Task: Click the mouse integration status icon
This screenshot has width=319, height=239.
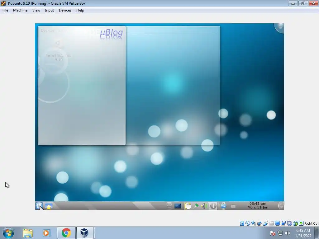Action: [x=295, y=223]
